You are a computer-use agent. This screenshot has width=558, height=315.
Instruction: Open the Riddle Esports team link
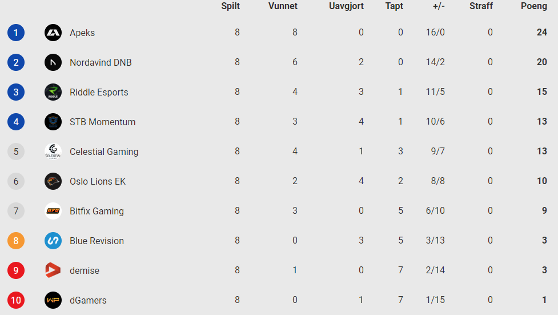pos(99,92)
